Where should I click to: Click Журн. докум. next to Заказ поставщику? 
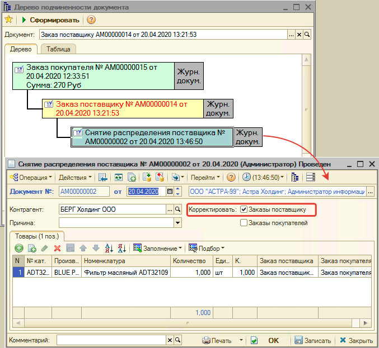218,108
